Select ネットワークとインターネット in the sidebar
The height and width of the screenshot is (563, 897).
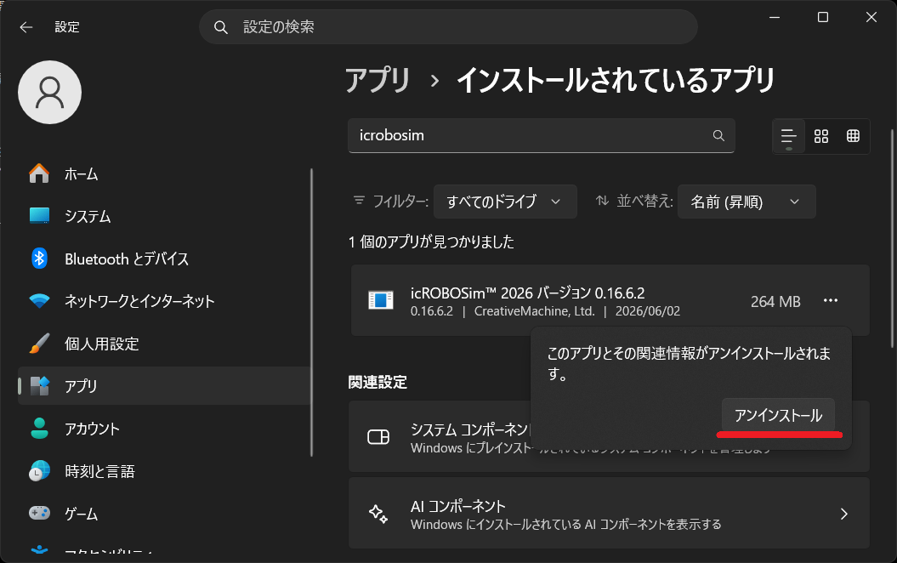(163, 301)
